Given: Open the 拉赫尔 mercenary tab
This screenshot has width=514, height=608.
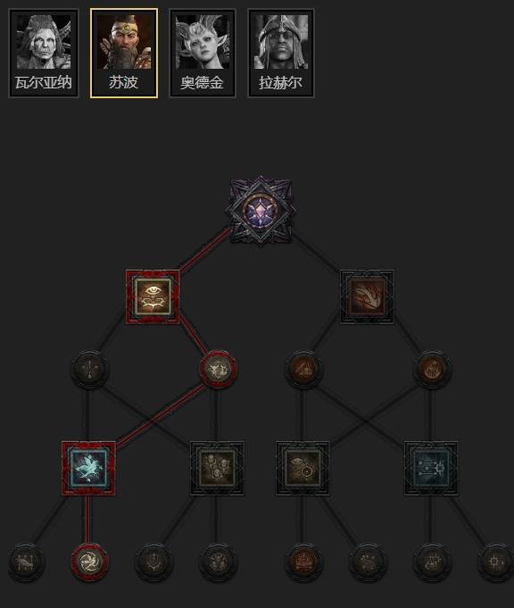Looking at the screenshot, I should [x=281, y=54].
